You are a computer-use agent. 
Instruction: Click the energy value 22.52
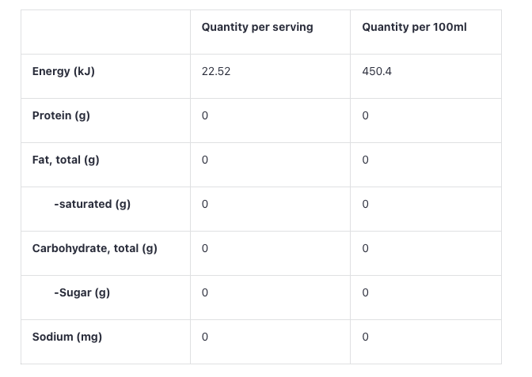pos(216,72)
